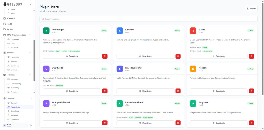The image size is (264, 130).
Task: Collapse the RAG Knowledge Base section
Action: point(30,35)
